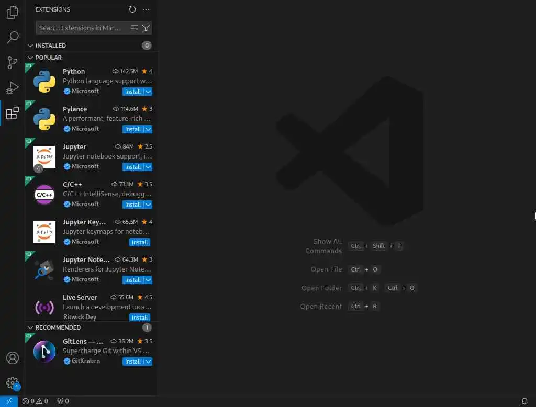Image resolution: width=536 pixels, height=407 pixels.
Task: Select the Jupyter extension logo
Action: pyautogui.click(x=44, y=157)
